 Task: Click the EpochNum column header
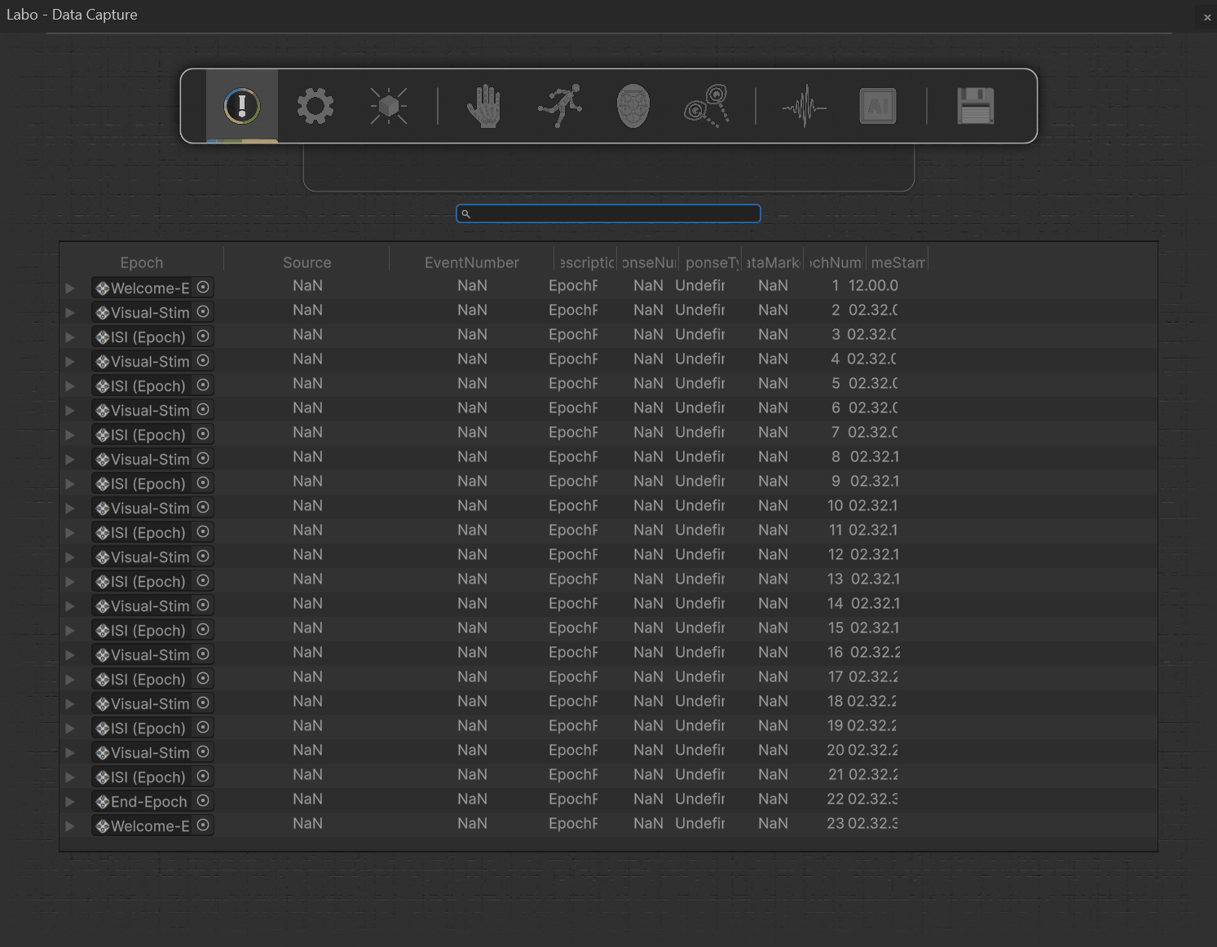[835, 262]
